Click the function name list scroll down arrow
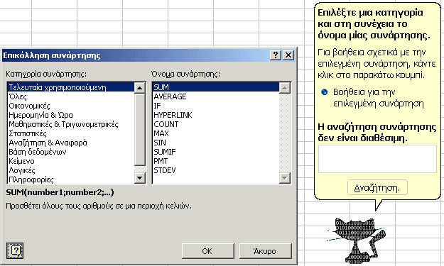444x266 pixels. pos(285,178)
